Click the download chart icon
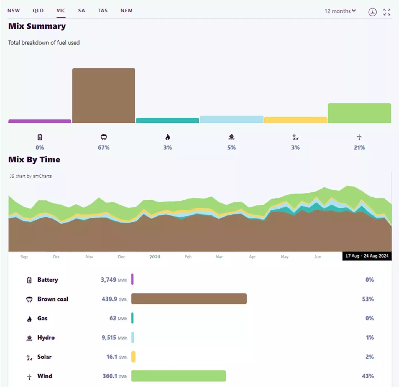The width and height of the screenshot is (399, 387). [372, 12]
